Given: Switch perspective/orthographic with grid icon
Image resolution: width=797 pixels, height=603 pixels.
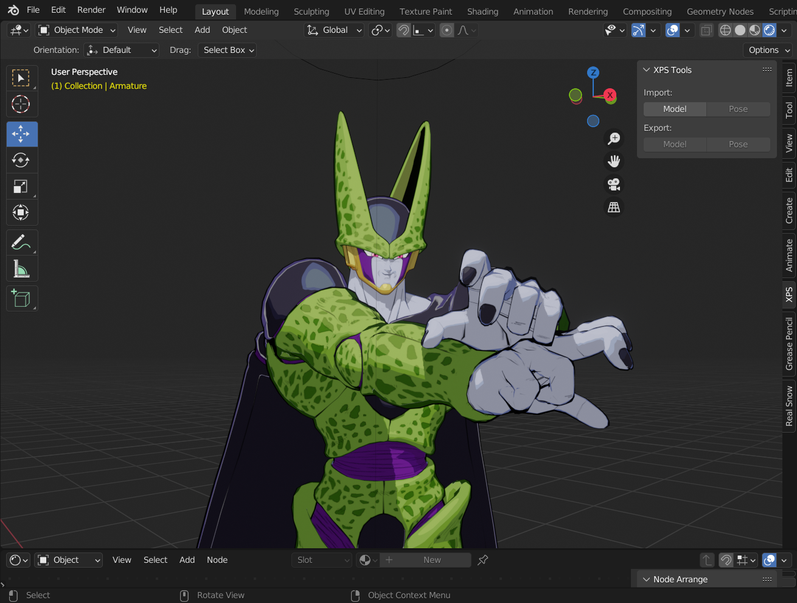Looking at the screenshot, I should (x=614, y=207).
